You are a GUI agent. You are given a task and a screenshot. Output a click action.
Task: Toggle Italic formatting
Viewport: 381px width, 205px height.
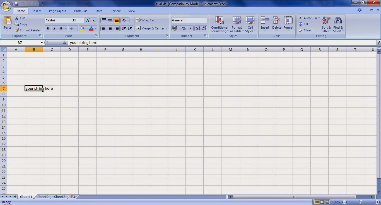coord(54,28)
